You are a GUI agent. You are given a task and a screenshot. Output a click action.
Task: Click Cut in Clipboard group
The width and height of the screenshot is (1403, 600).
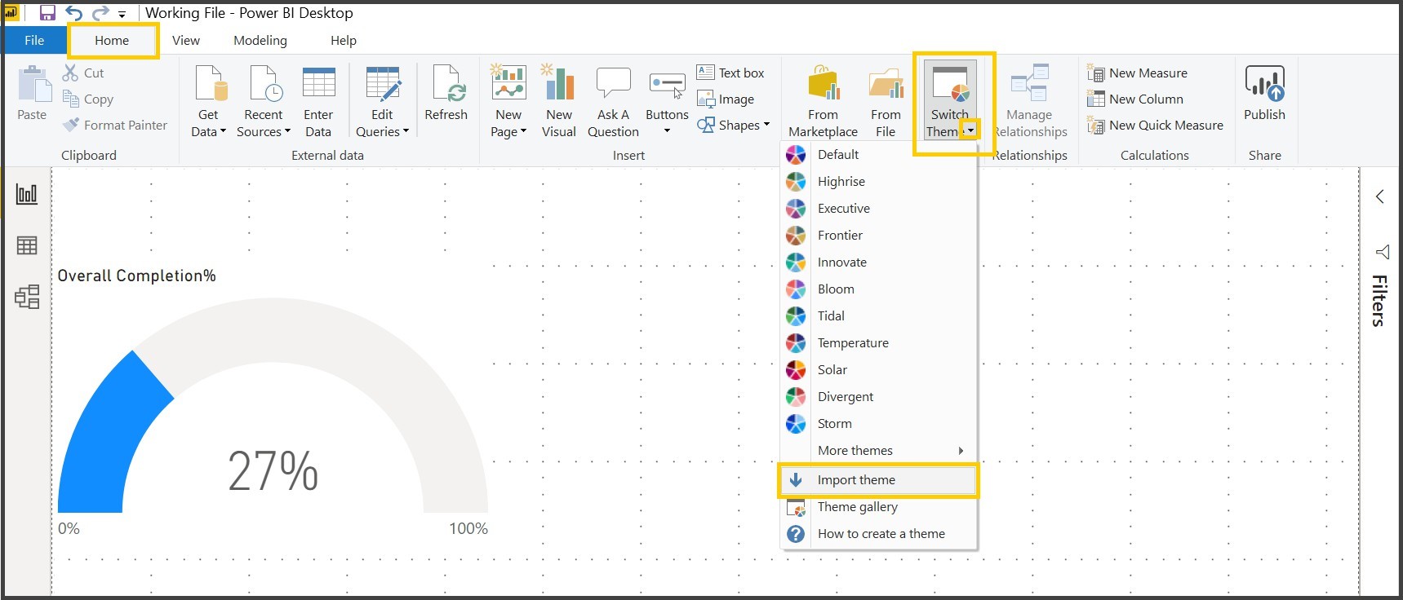(84, 73)
